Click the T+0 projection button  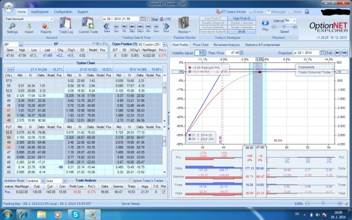329,53
